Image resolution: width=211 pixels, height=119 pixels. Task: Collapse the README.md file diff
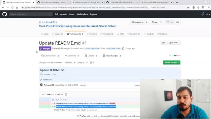point(43,95)
